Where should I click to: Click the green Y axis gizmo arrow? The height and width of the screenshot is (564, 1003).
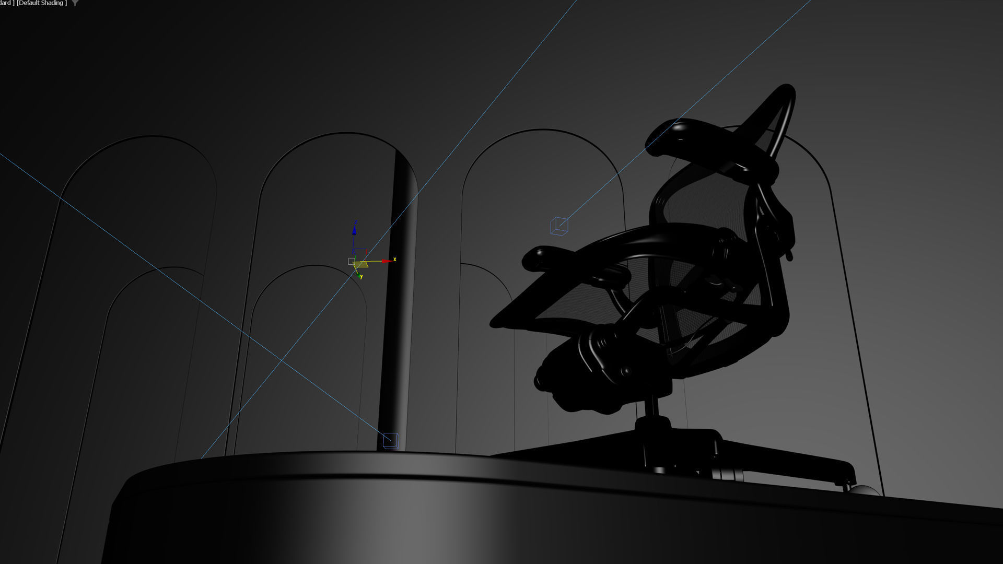coord(359,274)
